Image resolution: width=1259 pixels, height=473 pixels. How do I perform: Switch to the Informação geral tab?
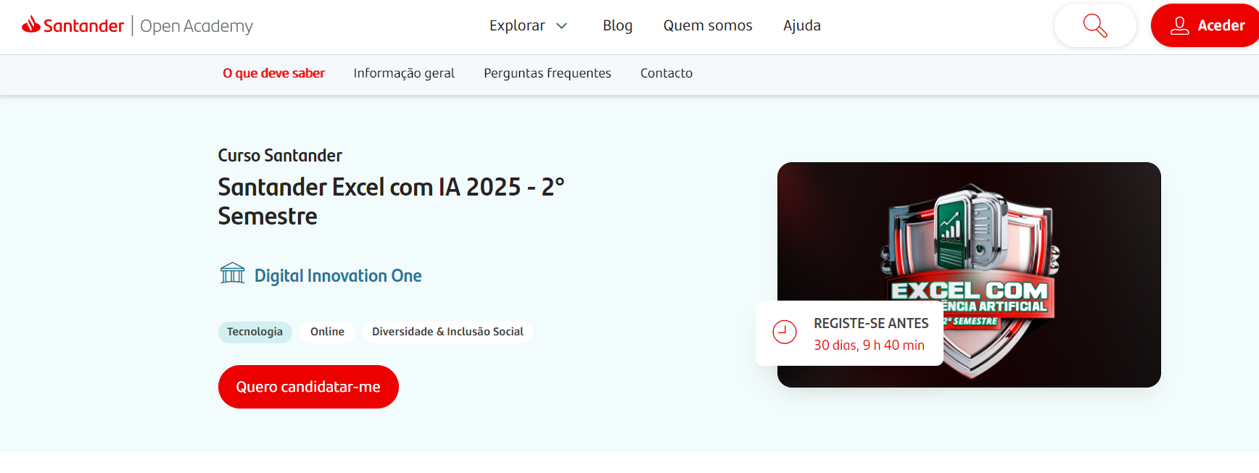point(404,73)
